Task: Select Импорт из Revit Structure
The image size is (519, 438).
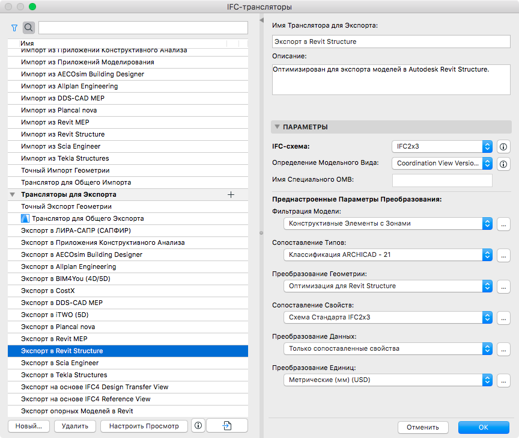Action: point(128,134)
